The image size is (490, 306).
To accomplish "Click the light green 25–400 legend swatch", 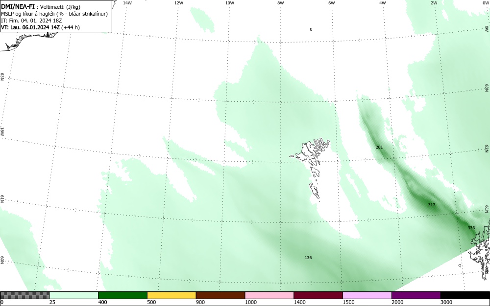I will [73, 295].
